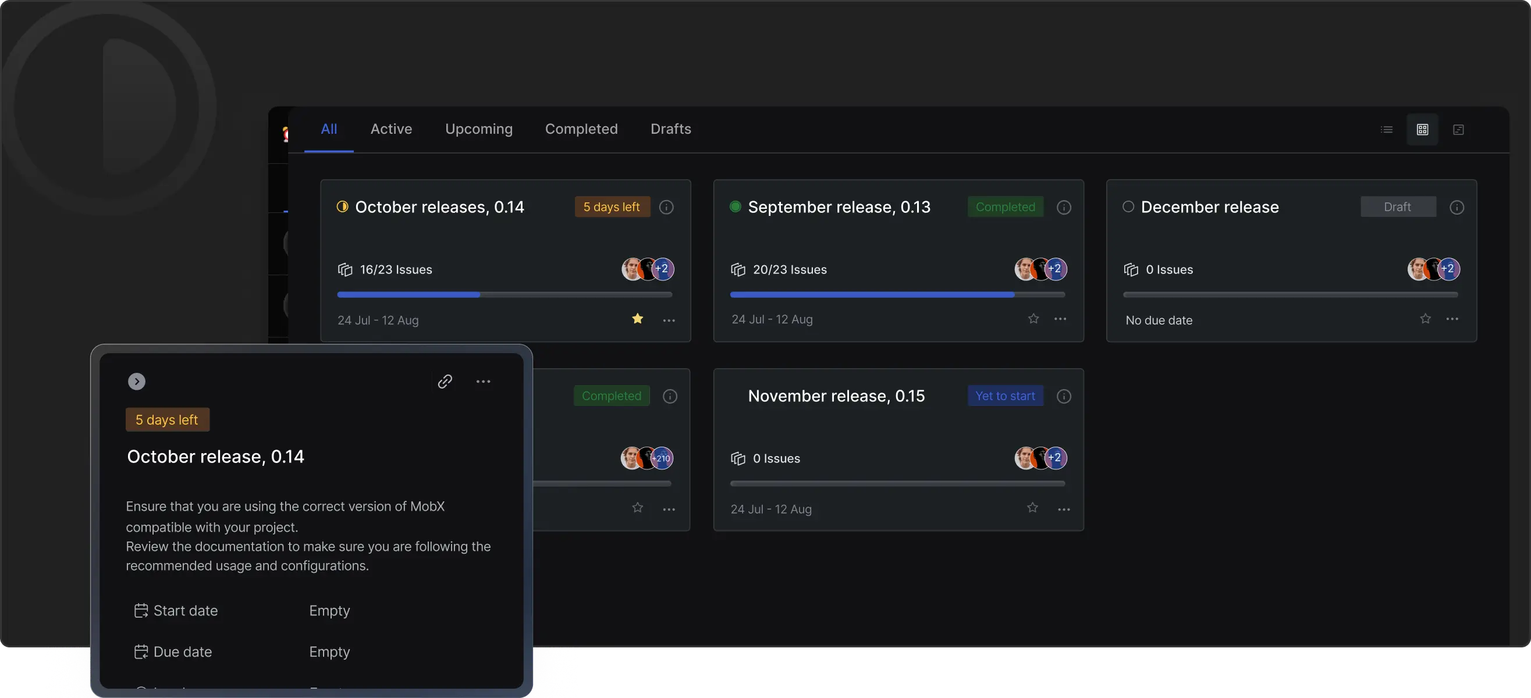Screen dimensions: 1531x698
Task: Open info icon on November release card
Action: 1064,396
